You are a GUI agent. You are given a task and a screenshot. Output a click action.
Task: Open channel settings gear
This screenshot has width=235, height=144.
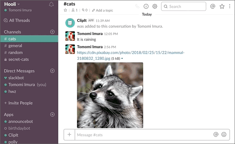pos(155,6)
